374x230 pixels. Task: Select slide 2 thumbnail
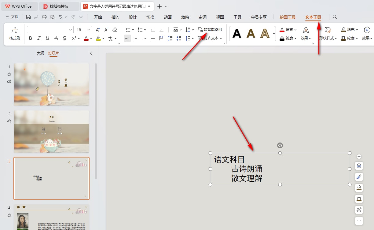coord(52,132)
